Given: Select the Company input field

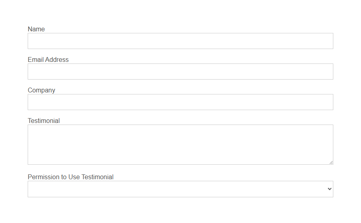Looking at the screenshot, I should click(x=180, y=102).
